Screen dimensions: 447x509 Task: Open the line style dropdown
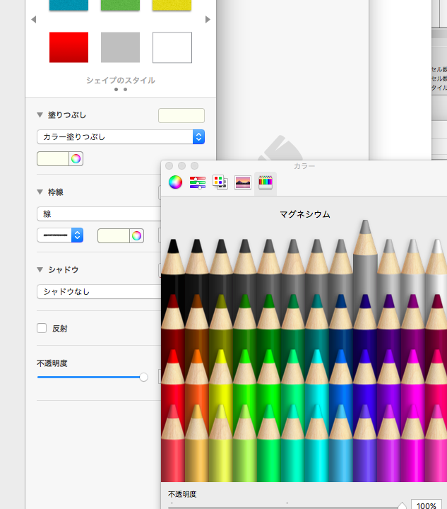[60, 235]
